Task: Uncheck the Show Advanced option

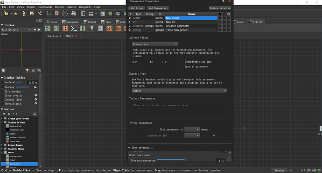Action: tap(129, 148)
